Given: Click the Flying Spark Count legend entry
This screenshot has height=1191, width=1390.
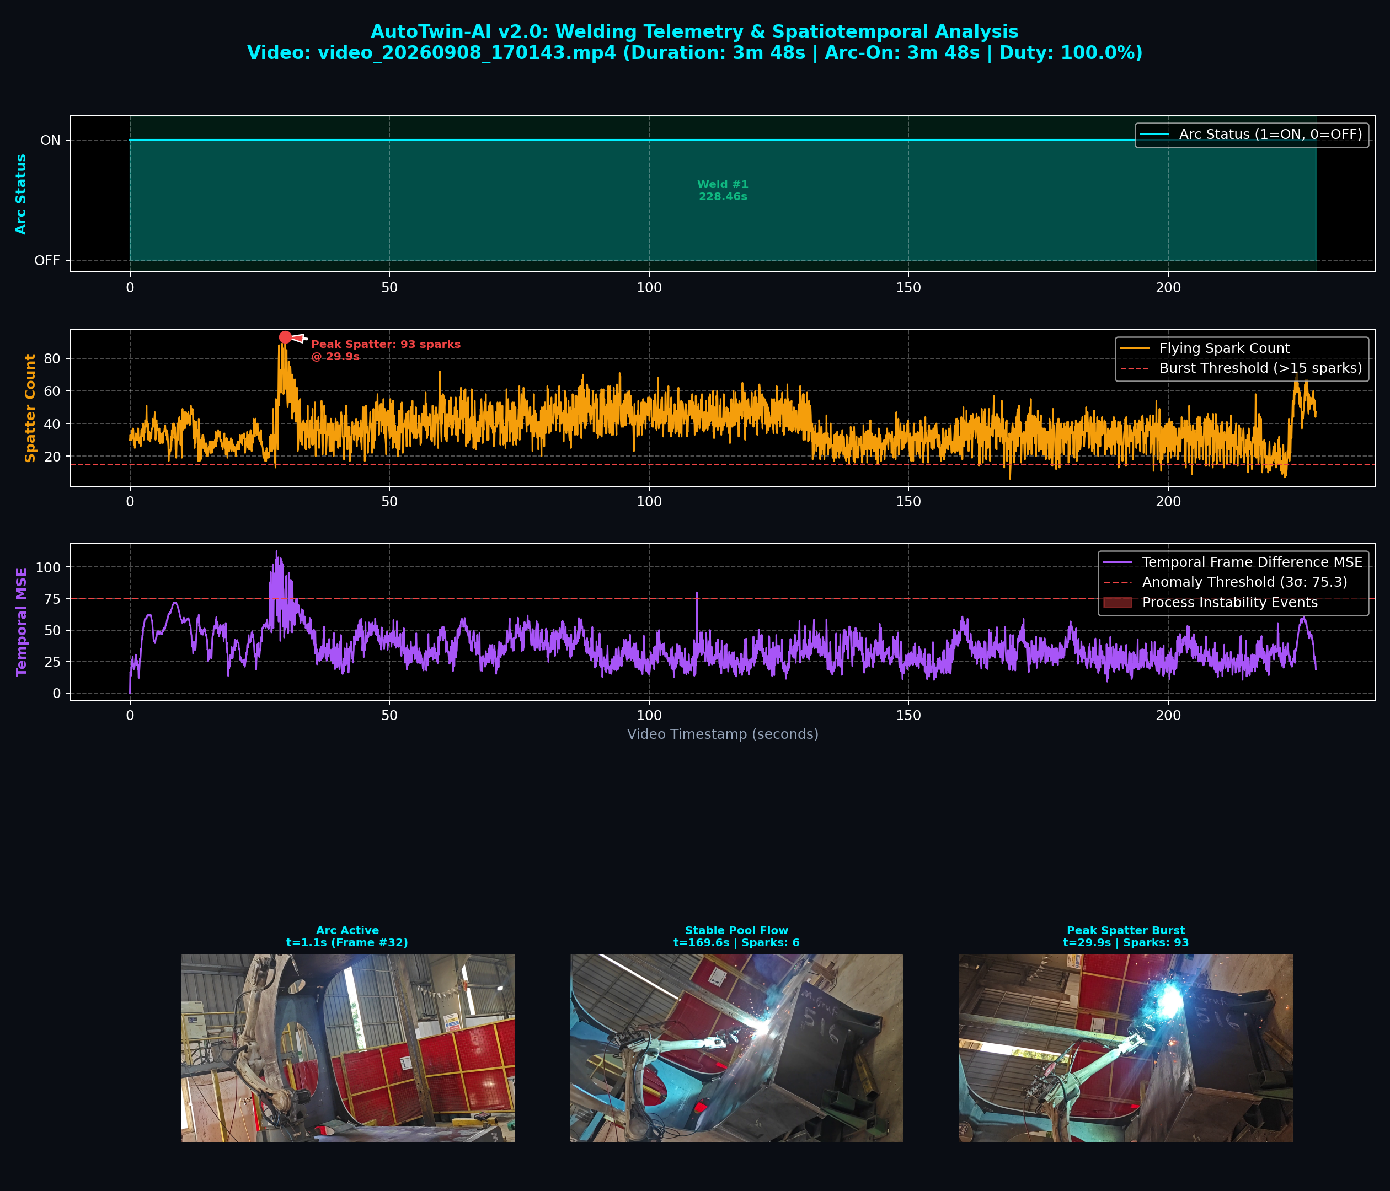Looking at the screenshot, I should 1206,348.
